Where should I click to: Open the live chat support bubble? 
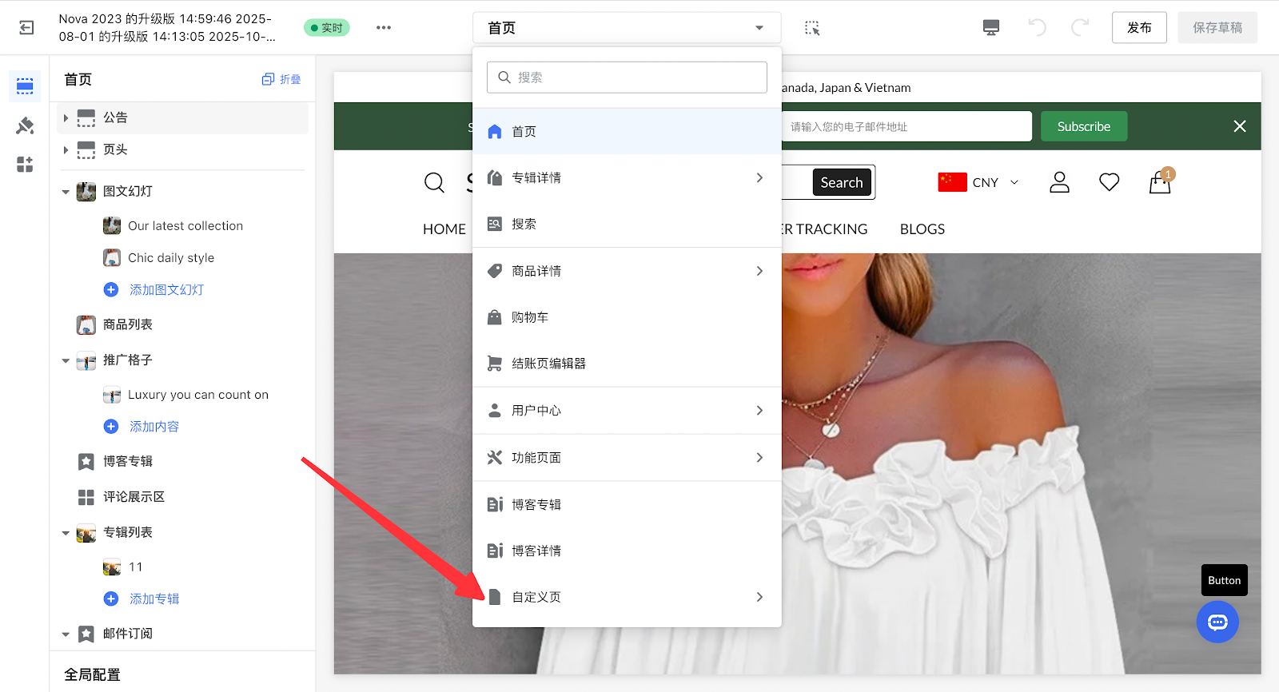click(x=1217, y=622)
